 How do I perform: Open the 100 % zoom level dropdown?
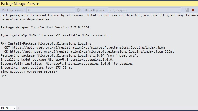point(14,108)
